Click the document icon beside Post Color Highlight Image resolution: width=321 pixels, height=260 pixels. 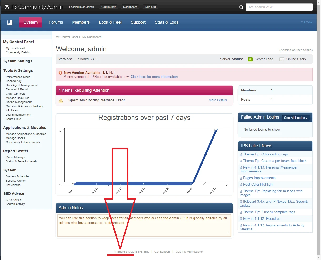point(241,184)
